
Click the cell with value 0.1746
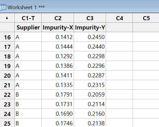click(58, 123)
